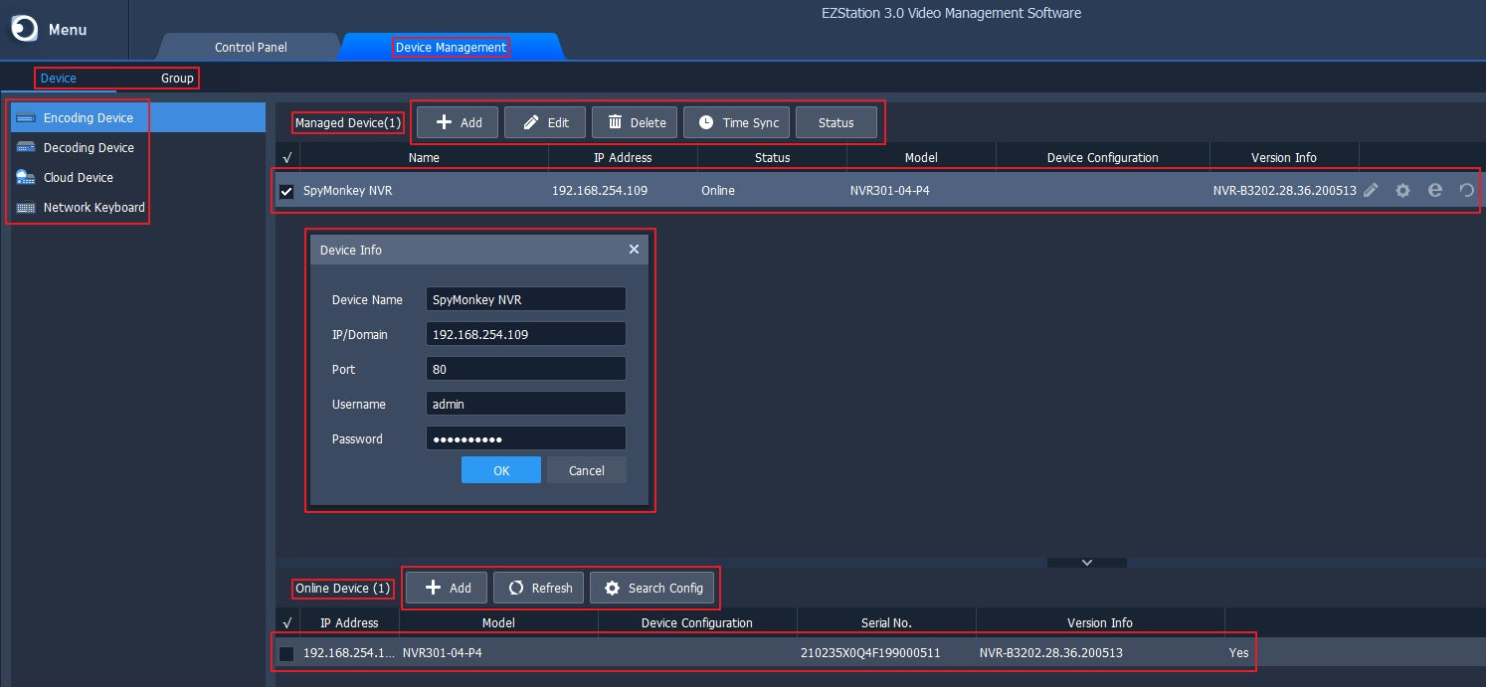Close the Device Info dialog
Viewport: 1486px width, 687px height.
coord(634,250)
